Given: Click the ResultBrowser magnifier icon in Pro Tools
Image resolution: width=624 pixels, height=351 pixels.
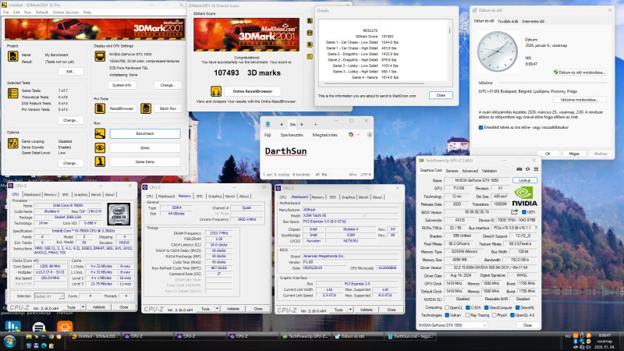Looking at the screenshot, I should pos(100,108).
